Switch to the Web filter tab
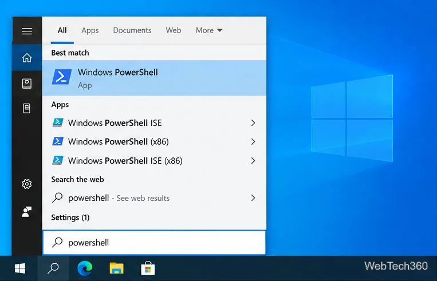The height and width of the screenshot is (281, 437). [x=174, y=30]
